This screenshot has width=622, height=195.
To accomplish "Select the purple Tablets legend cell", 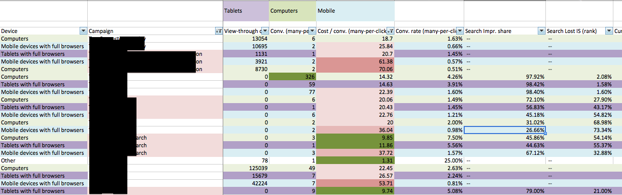I will (246, 10).
